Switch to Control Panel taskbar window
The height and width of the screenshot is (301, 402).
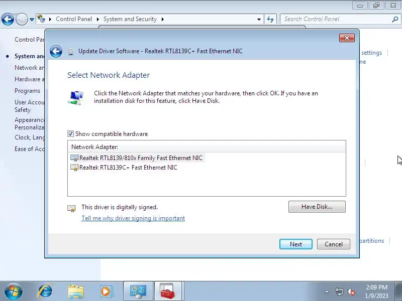138,291
